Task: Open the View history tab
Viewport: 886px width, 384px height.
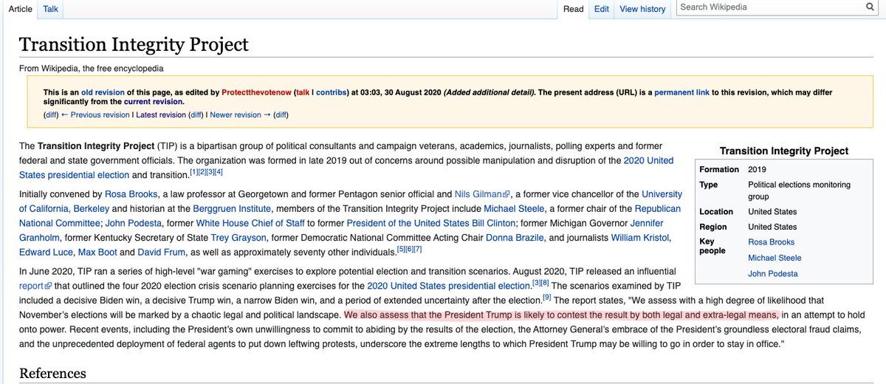Action: (x=642, y=9)
